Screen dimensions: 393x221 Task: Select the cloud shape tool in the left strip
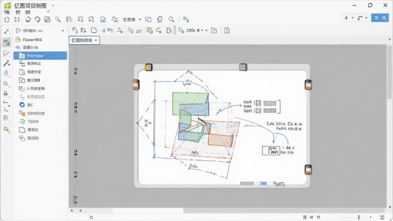[6, 83]
